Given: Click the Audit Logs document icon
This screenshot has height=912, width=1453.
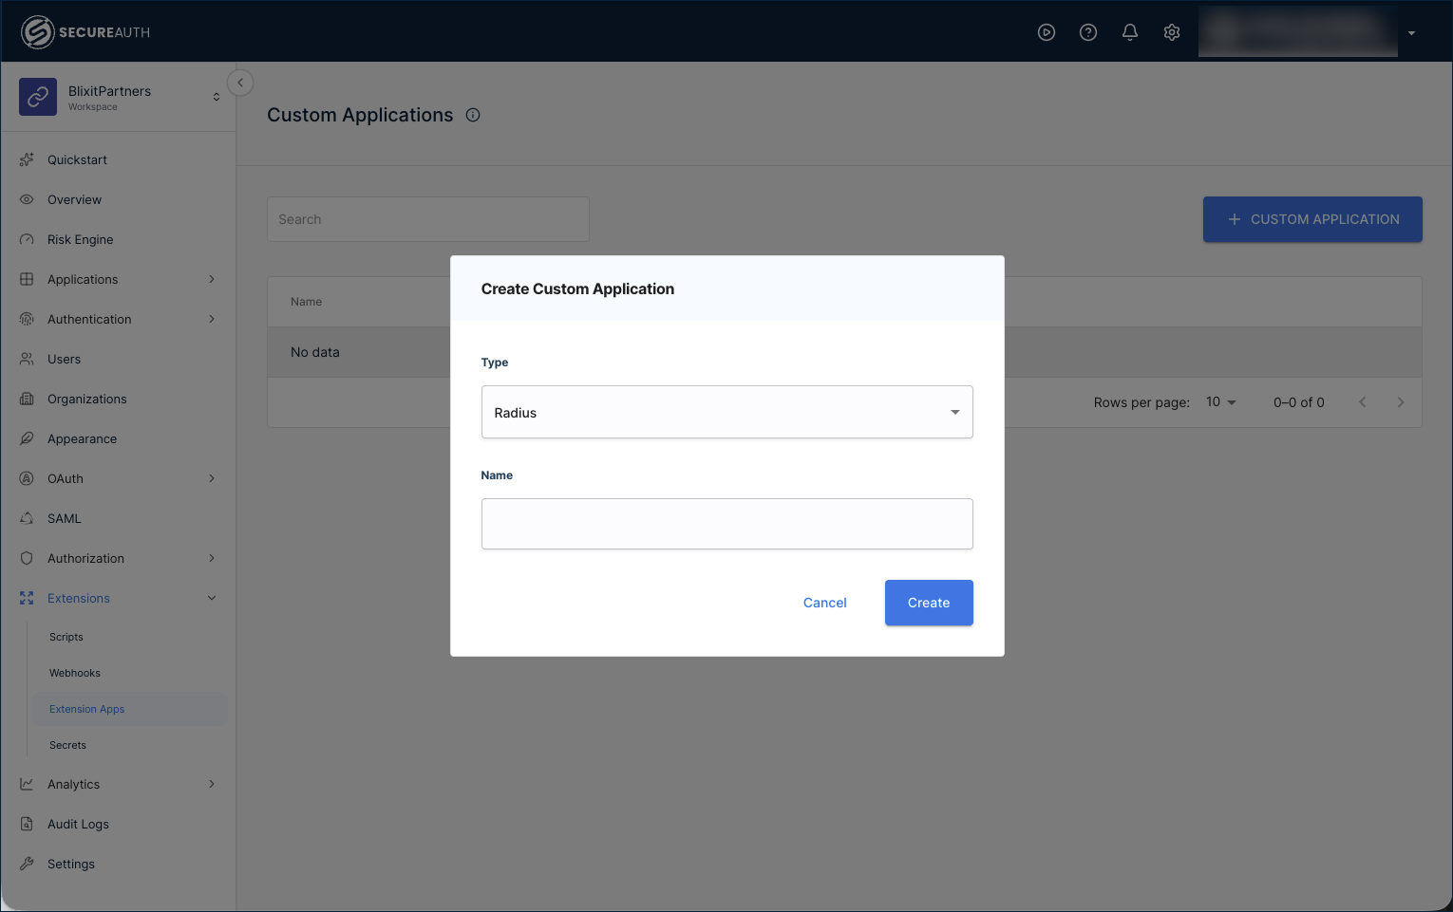Looking at the screenshot, I should pyautogui.click(x=27, y=824).
